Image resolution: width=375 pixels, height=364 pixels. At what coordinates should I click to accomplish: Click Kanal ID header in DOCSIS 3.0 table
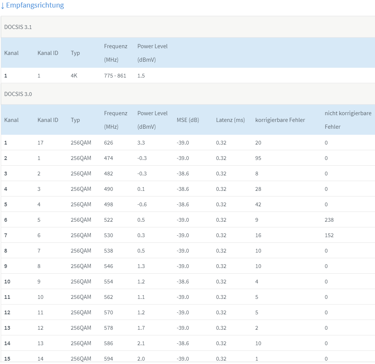(x=48, y=120)
